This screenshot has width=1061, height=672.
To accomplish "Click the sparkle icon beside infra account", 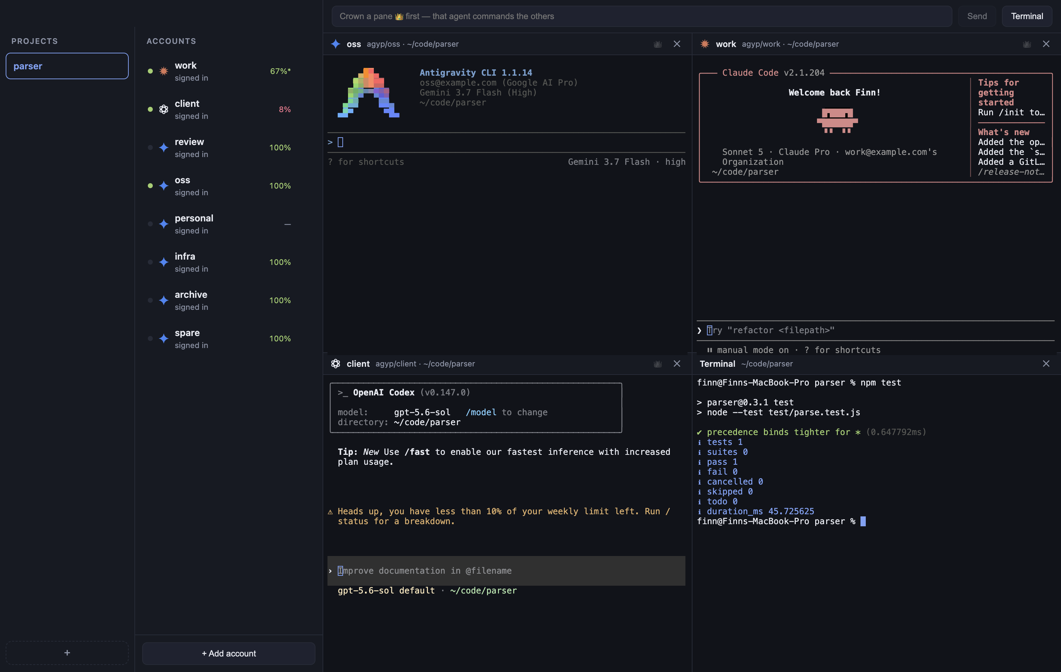I will tap(163, 262).
